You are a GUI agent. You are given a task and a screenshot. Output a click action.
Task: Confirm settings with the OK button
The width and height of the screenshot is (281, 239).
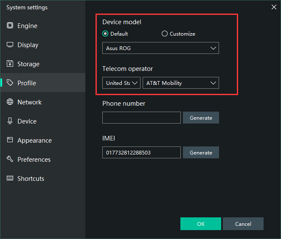(200, 224)
